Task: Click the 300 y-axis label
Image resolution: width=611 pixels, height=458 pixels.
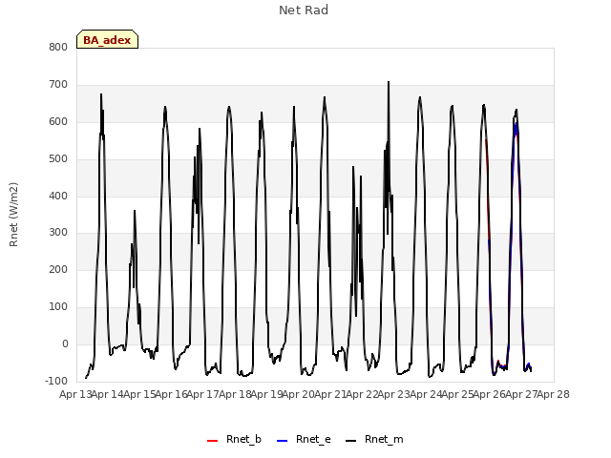Action: coord(58,233)
